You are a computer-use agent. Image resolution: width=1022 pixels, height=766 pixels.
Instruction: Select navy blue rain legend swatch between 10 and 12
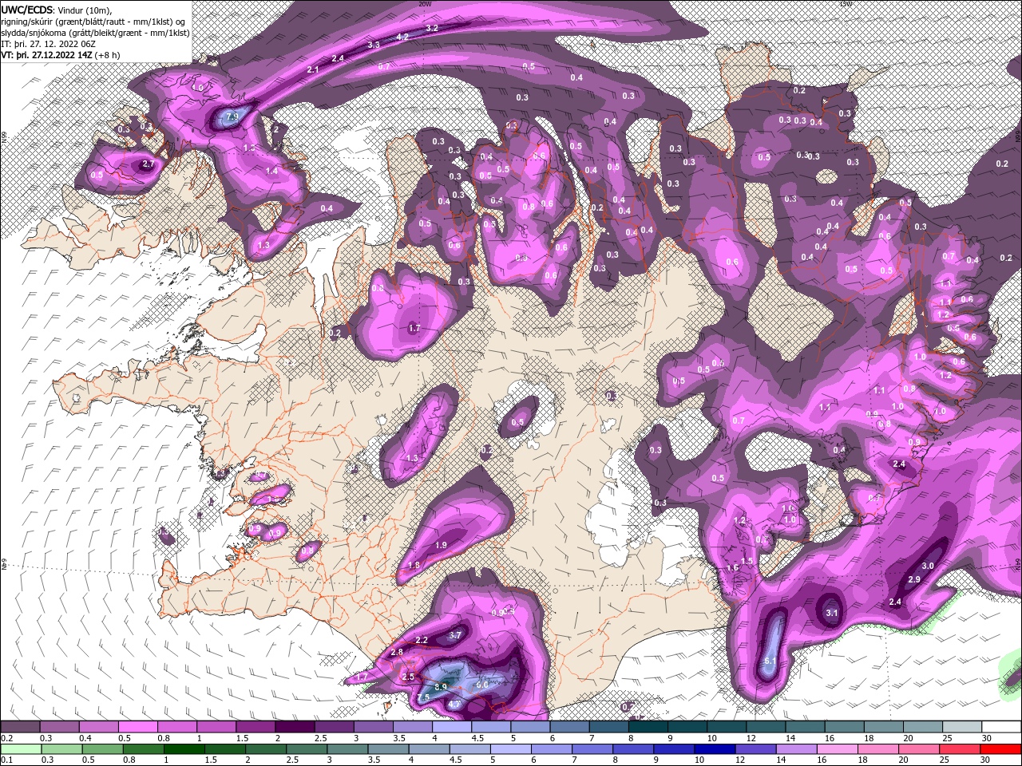715,749
